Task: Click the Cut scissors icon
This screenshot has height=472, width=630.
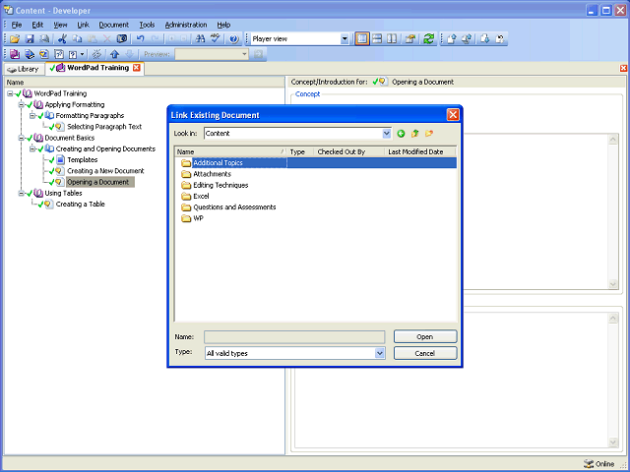Action: point(62,39)
